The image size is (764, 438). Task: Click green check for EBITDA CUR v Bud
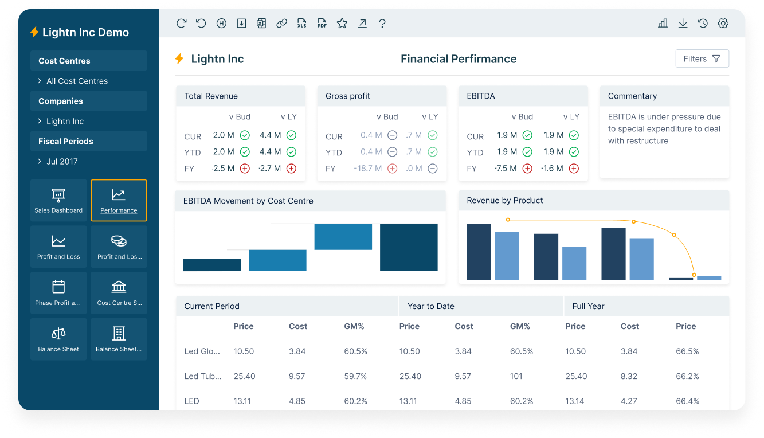tap(527, 135)
